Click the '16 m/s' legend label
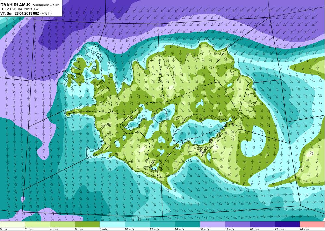The width and height of the screenshot is (325, 231). click(205, 229)
